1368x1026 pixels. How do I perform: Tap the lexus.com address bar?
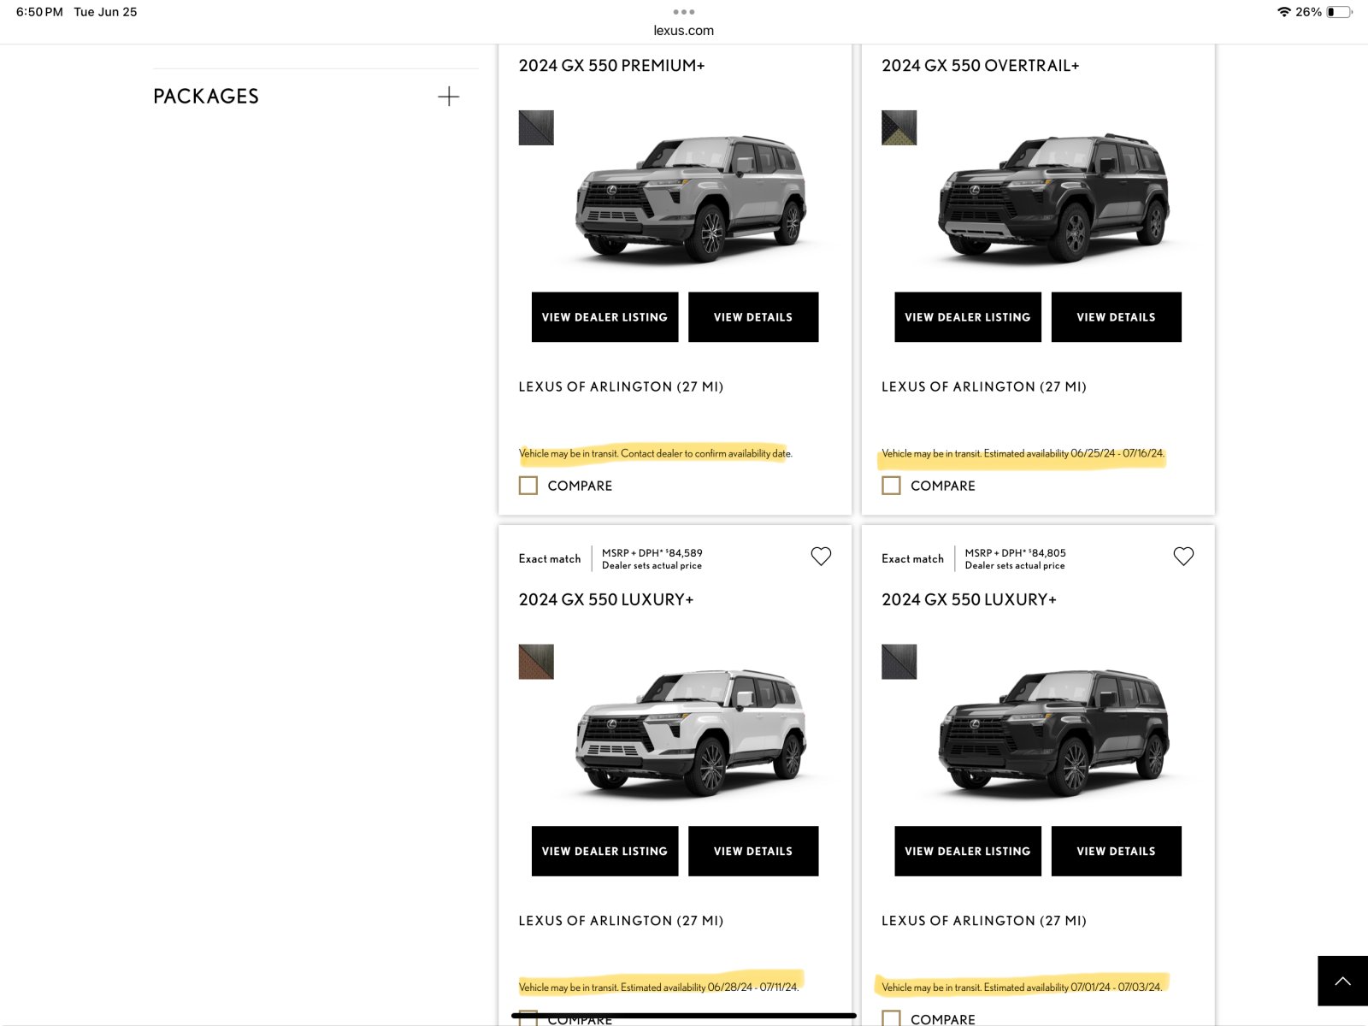684,31
